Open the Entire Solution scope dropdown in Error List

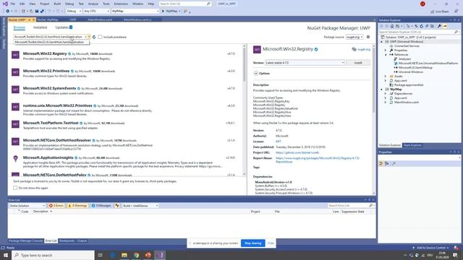point(27,205)
